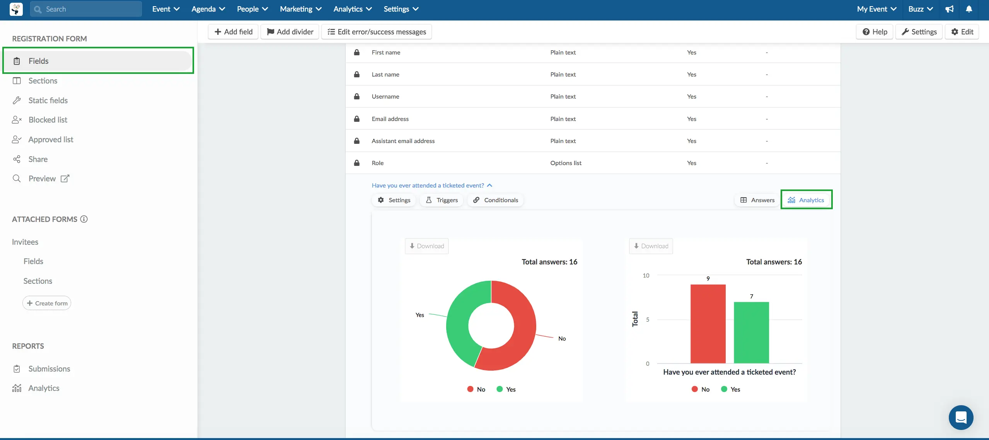Click the Add field button

(x=234, y=32)
